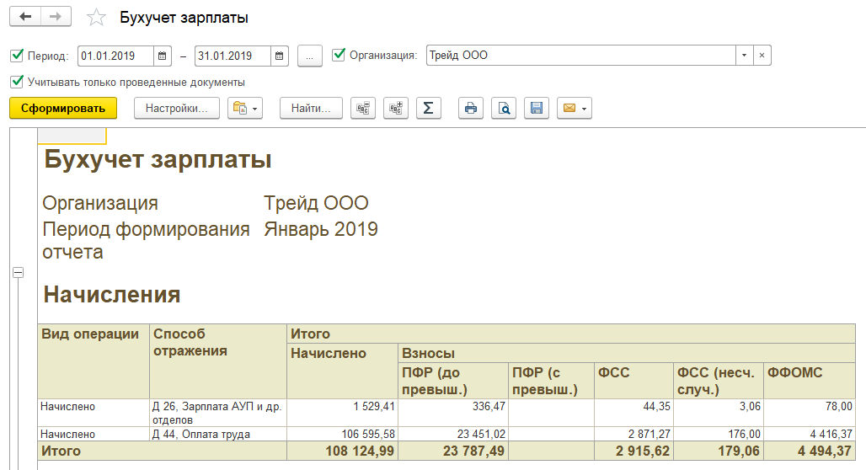Disable 'Учитывать только проведенные документы' checkbox
This screenshot has height=470, width=866.
click(16, 83)
